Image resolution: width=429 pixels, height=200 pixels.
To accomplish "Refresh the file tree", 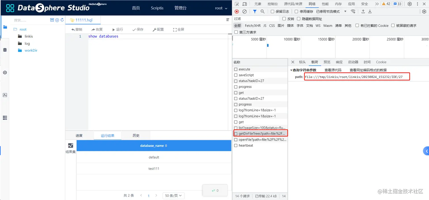I will click(x=62, y=20).
